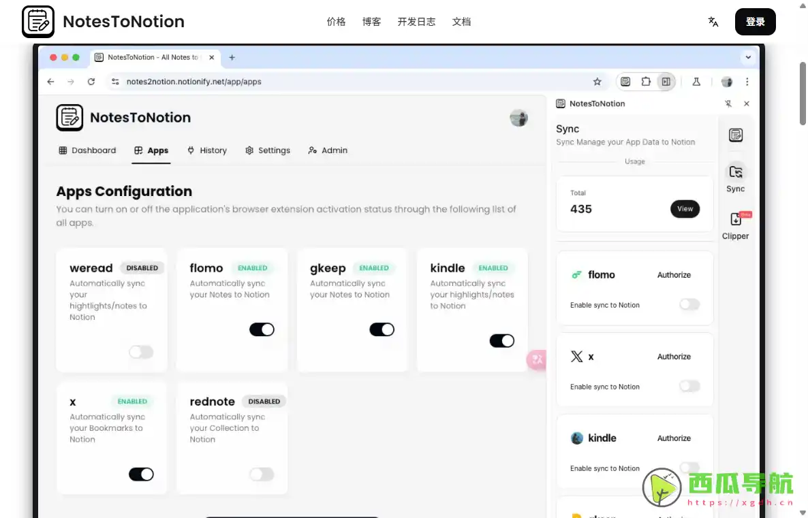The image size is (808, 518).
Task: Open 价格 pricing menu link
Action: (x=336, y=22)
